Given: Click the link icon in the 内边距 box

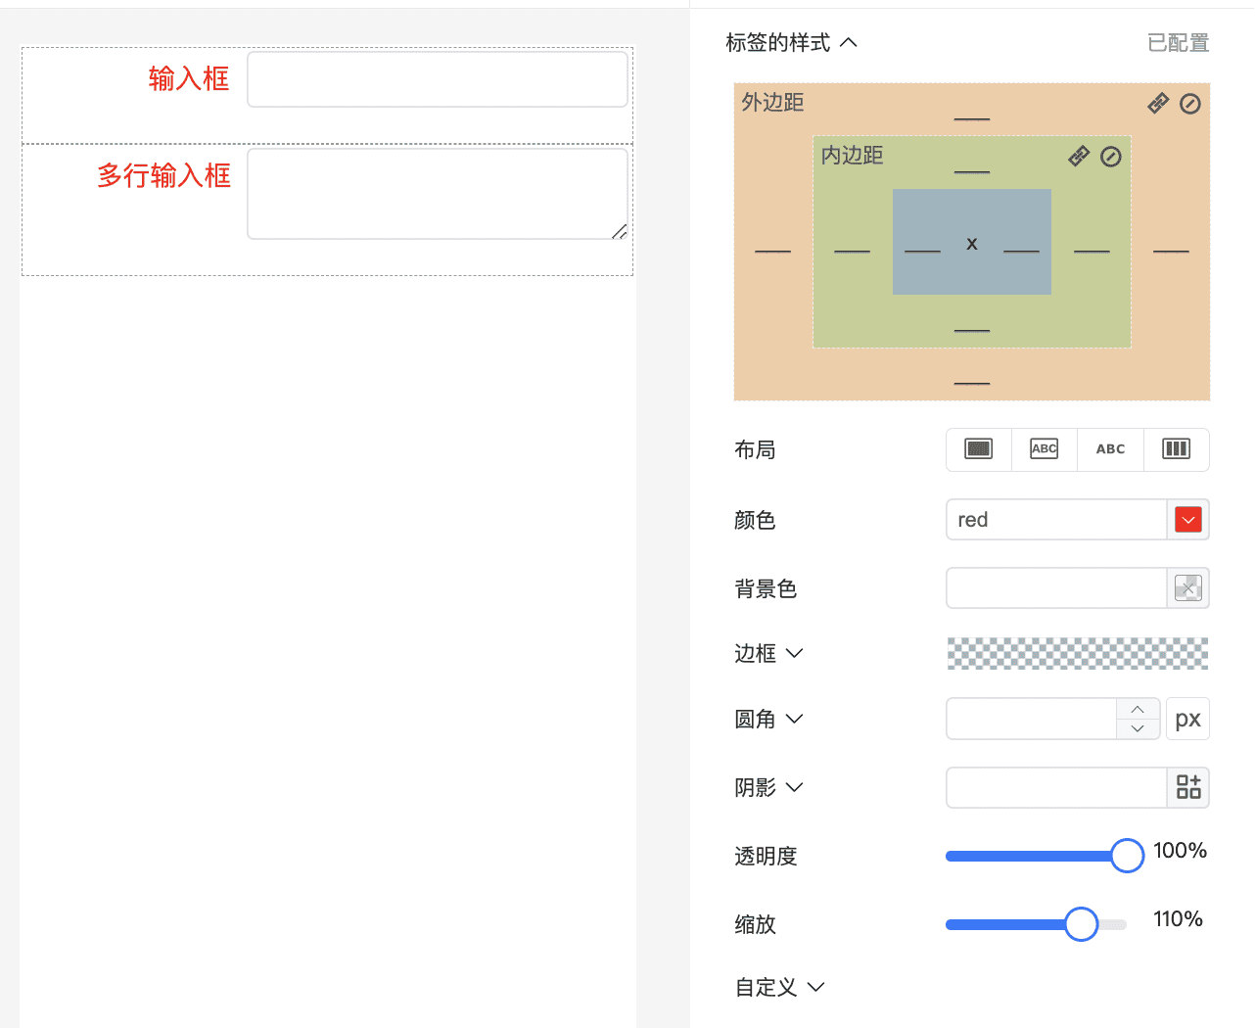Looking at the screenshot, I should click(1079, 156).
